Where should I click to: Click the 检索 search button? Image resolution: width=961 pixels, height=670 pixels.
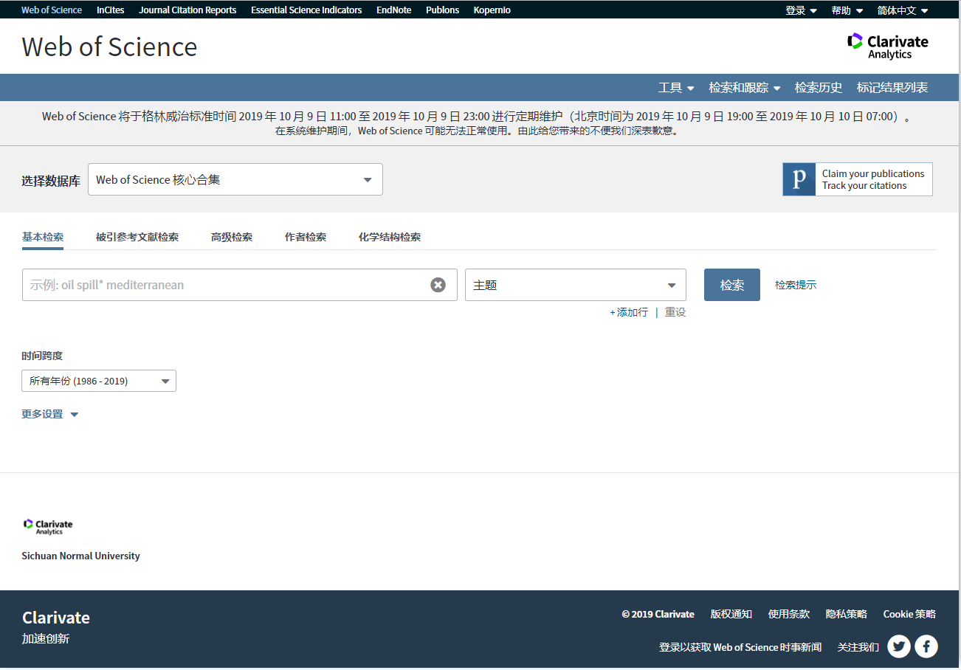point(732,285)
